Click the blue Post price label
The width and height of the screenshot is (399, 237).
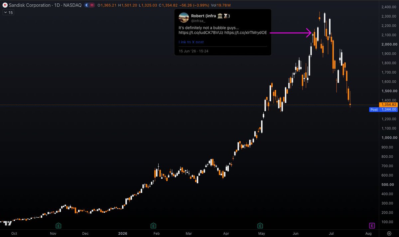[374, 110]
